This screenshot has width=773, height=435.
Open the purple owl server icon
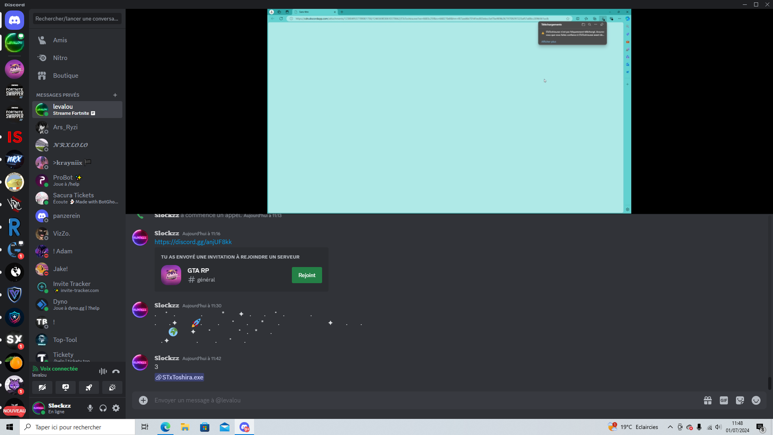[x=14, y=385]
